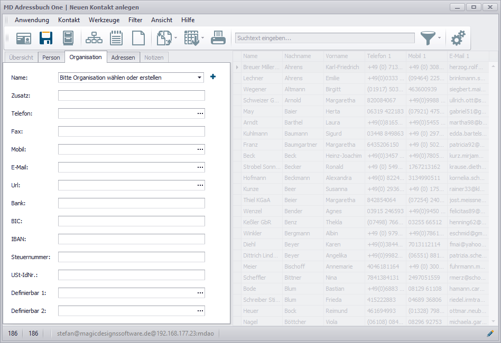Viewport: 501px width, 343px height.
Task: Click the blue plus to add organisation
Action: tap(213, 77)
